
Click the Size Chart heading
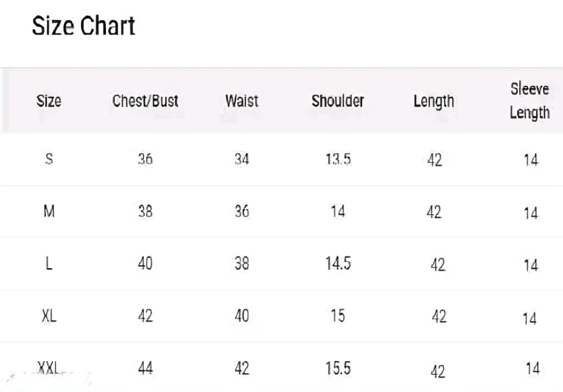point(83,26)
